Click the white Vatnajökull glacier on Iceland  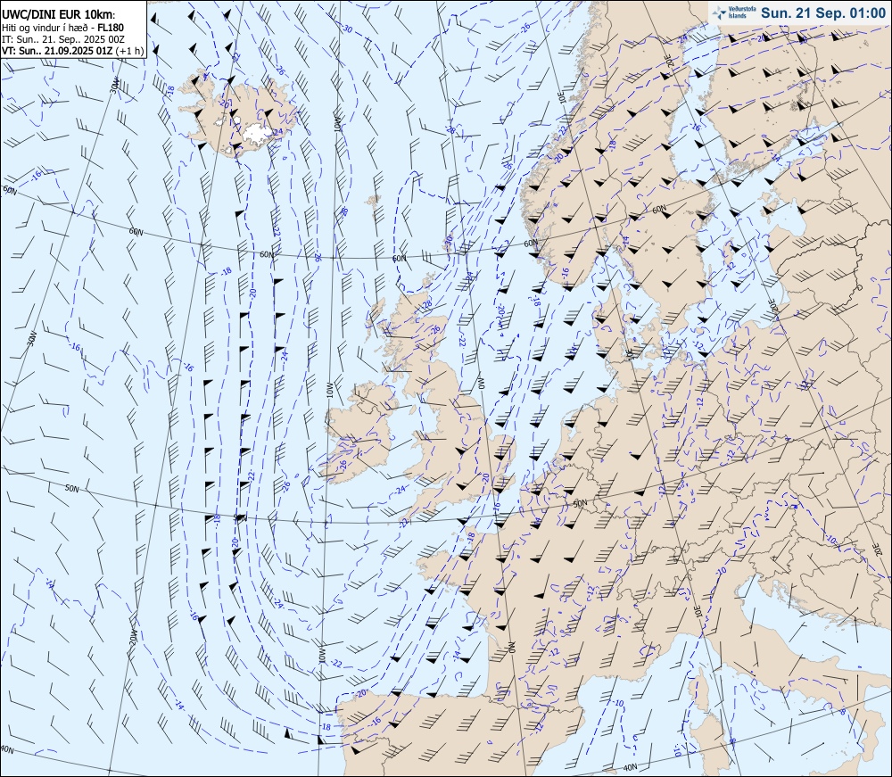click(257, 133)
